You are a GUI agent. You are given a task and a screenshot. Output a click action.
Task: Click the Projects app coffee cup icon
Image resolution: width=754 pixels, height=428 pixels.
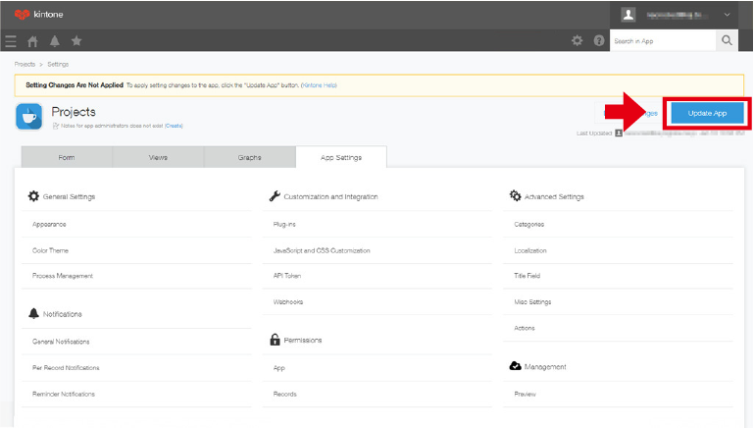coord(29,117)
